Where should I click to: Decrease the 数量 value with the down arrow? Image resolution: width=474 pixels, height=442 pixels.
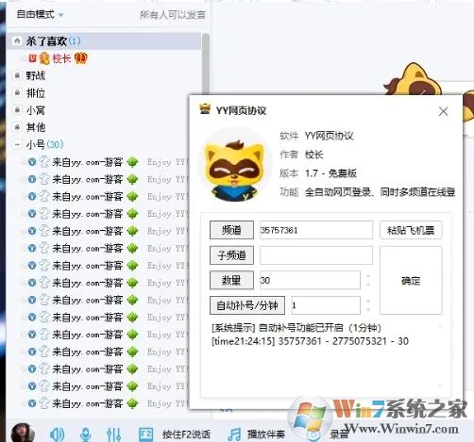(x=368, y=285)
